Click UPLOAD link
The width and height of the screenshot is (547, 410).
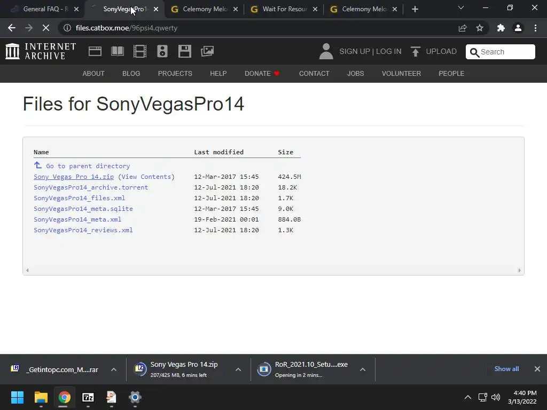click(x=441, y=51)
